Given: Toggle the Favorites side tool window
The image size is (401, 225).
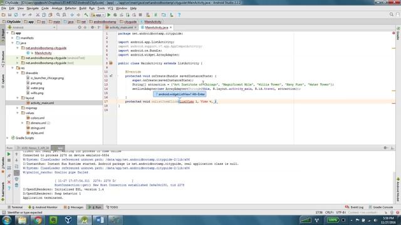Looking at the screenshot, I should point(3,165).
